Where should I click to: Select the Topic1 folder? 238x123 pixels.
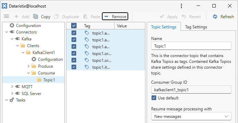tap(46, 80)
